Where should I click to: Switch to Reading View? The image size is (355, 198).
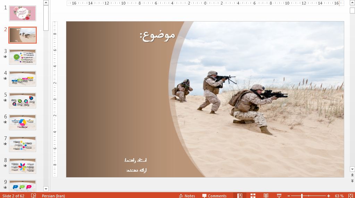[266, 196]
